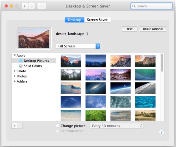Remove folder with the minus button
Viewport: 176px width, 147px height.
(20, 126)
